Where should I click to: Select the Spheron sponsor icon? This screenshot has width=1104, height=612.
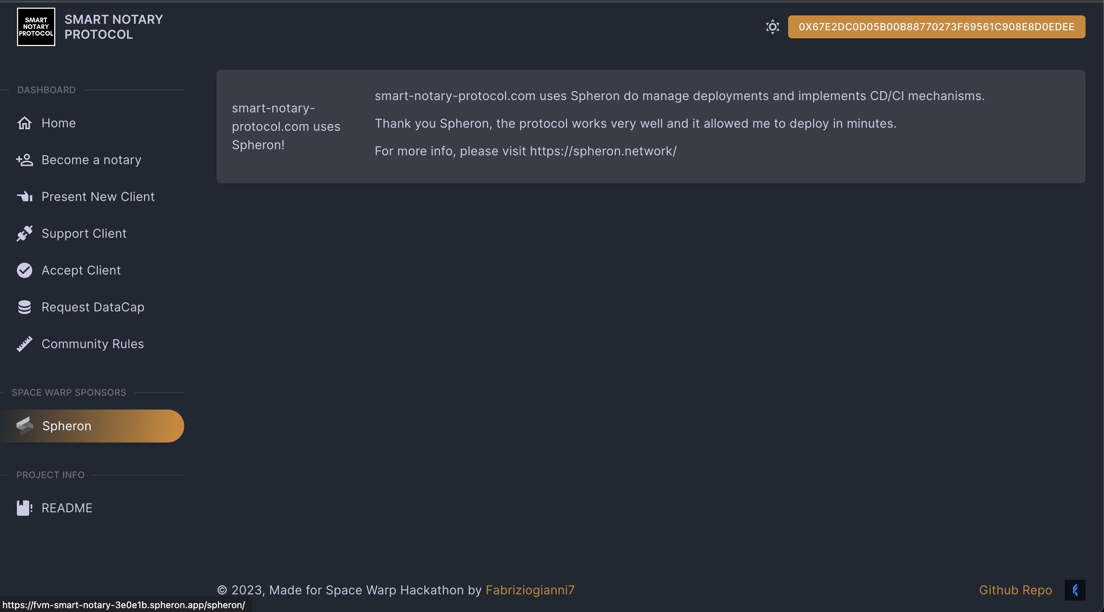(x=24, y=425)
